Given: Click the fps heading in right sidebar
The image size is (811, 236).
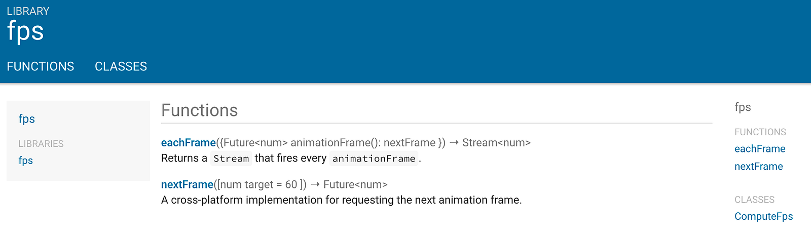Looking at the screenshot, I should (743, 107).
